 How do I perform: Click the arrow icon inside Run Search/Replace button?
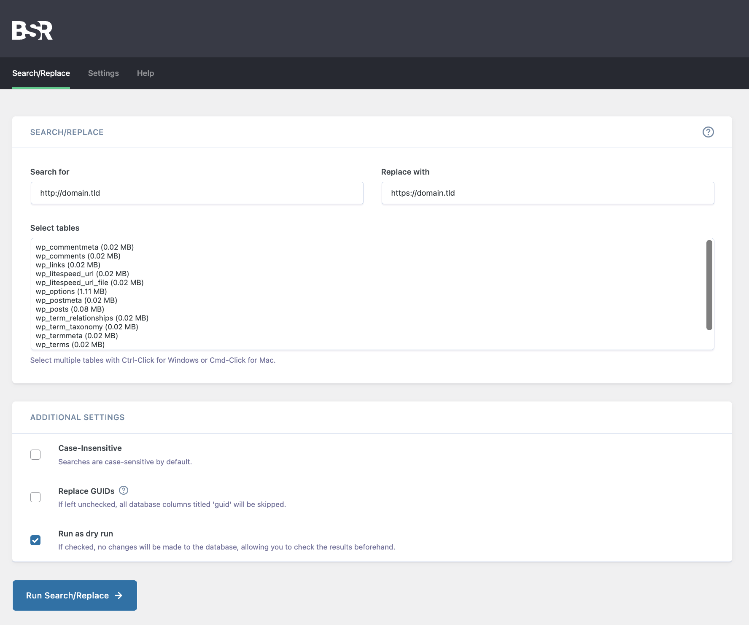tap(119, 595)
